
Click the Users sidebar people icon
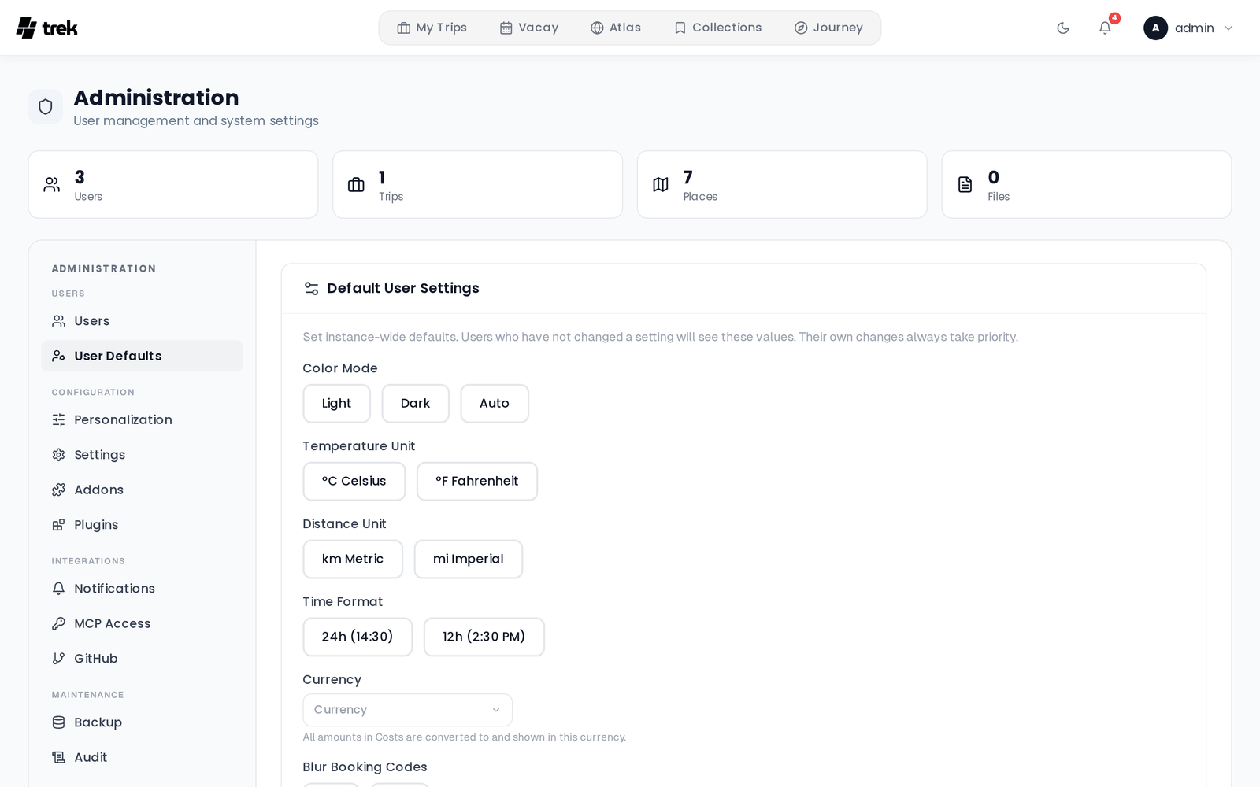click(x=58, y=321)
